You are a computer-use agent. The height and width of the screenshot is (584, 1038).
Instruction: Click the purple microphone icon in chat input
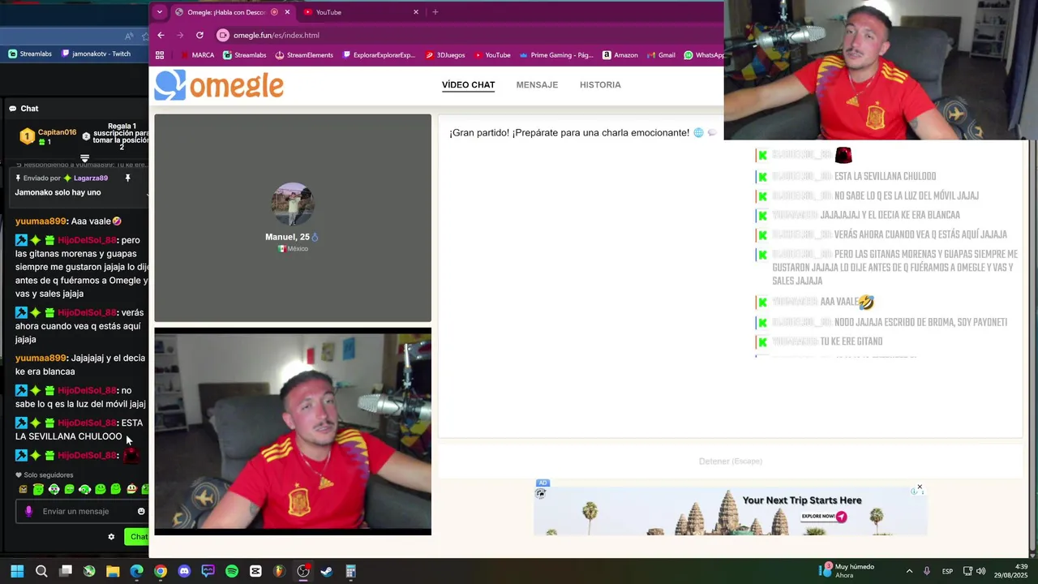point(29,511)
